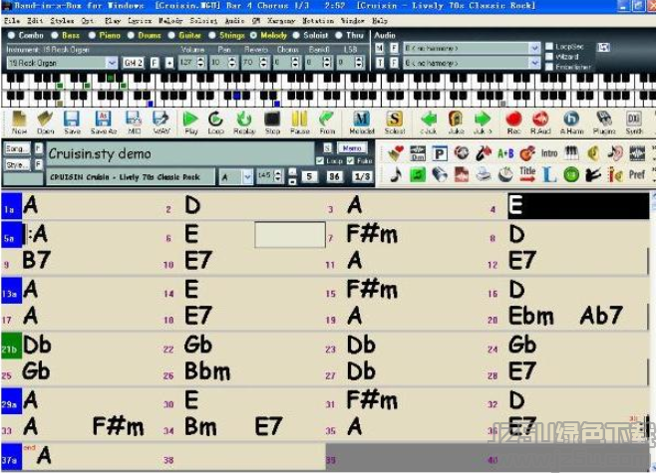This screenshot has width=657, height=473.
Task: Open the Melodist generator icon
Action: (x=362, y=122)
